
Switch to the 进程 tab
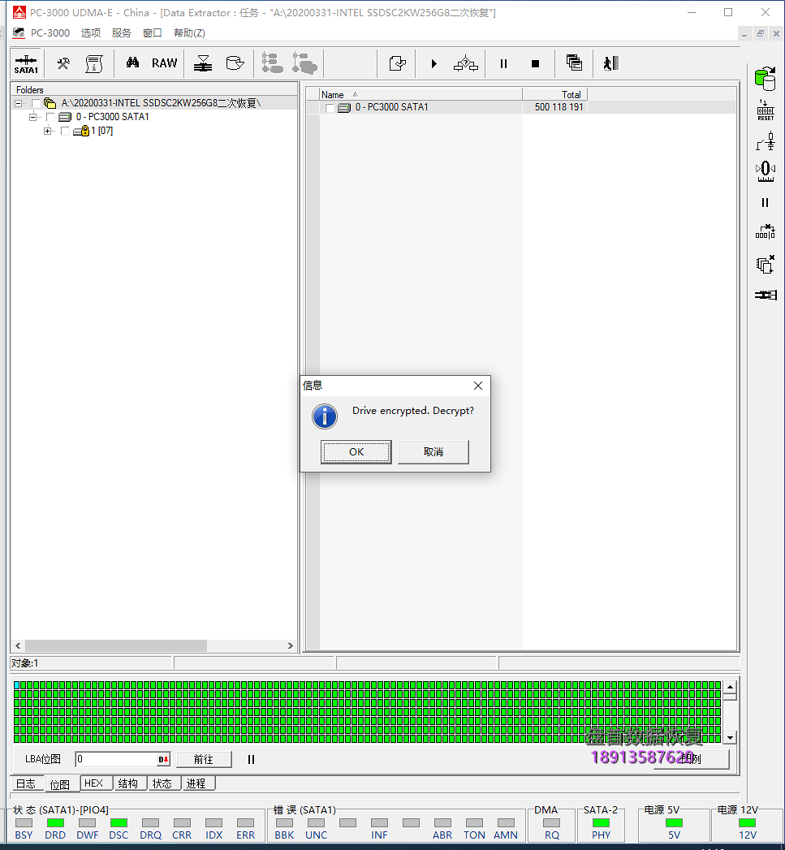tap(196, 783)
